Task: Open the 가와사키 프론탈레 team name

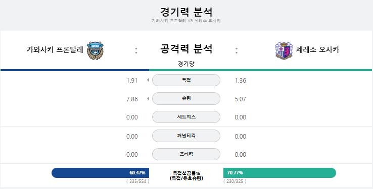Action: point(55,50)
